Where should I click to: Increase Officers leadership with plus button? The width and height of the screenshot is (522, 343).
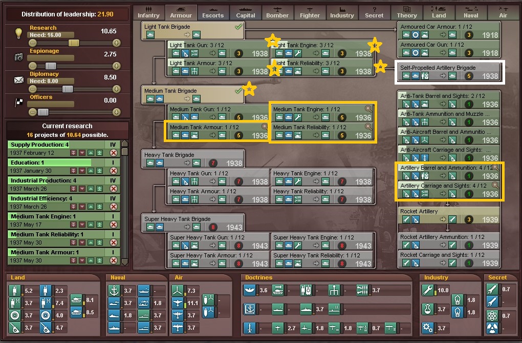(116, 112)
